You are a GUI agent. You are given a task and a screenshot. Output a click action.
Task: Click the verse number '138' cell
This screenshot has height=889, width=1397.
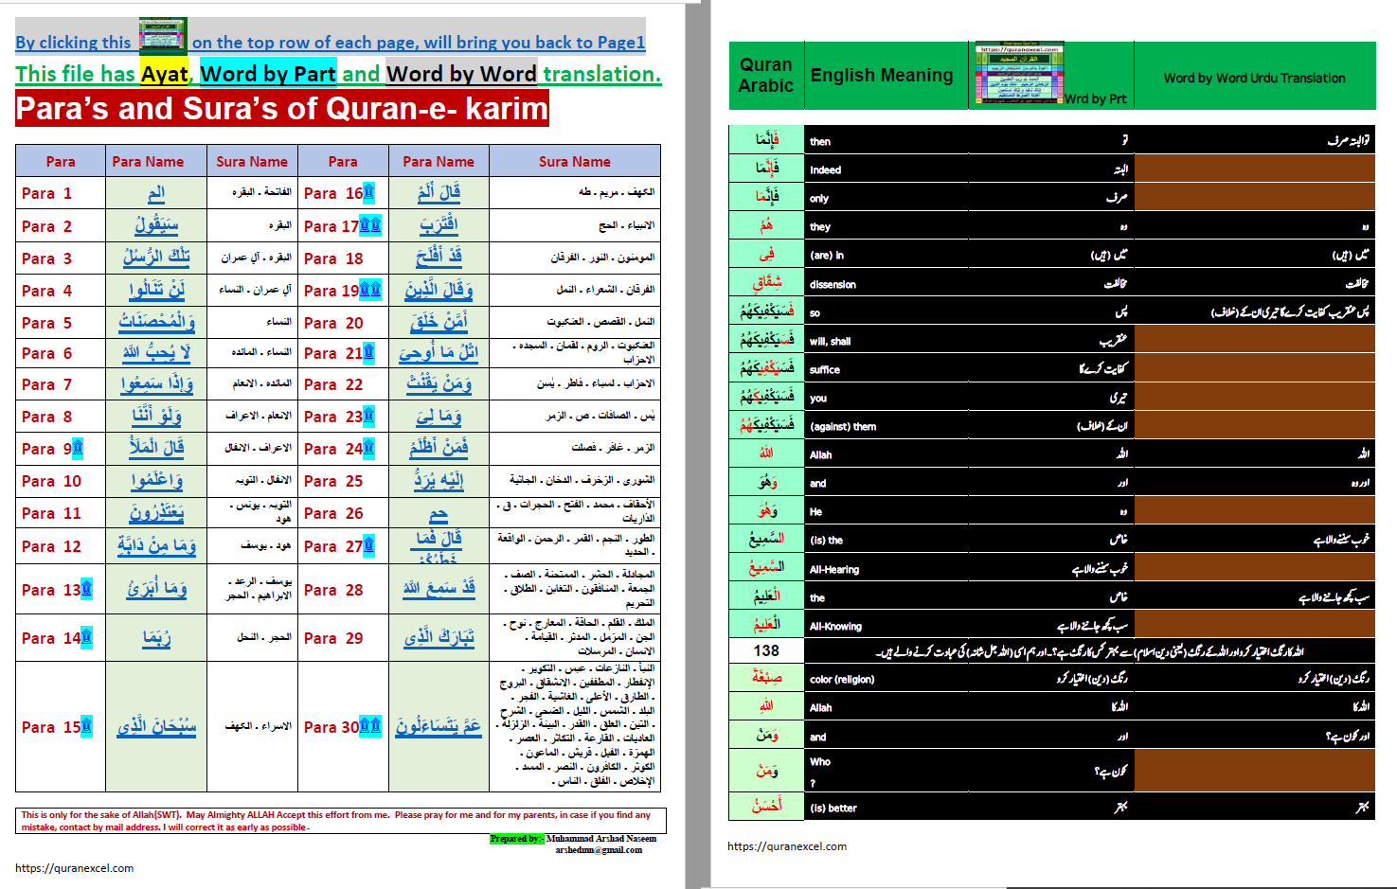[766, 650]
